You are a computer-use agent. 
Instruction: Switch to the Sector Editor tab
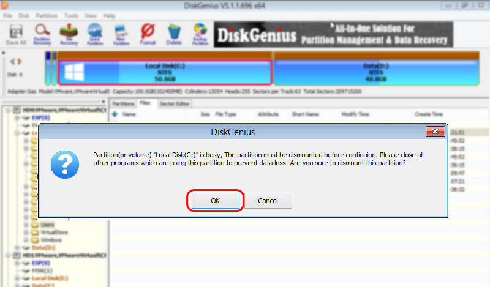[x=175, y=103]
